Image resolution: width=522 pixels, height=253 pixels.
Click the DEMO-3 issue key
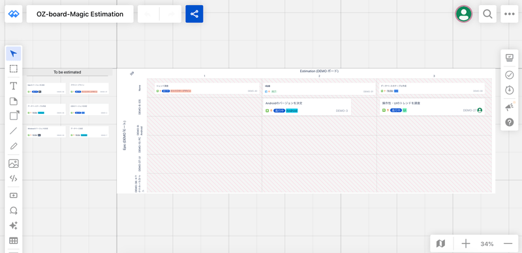(341, 111)
